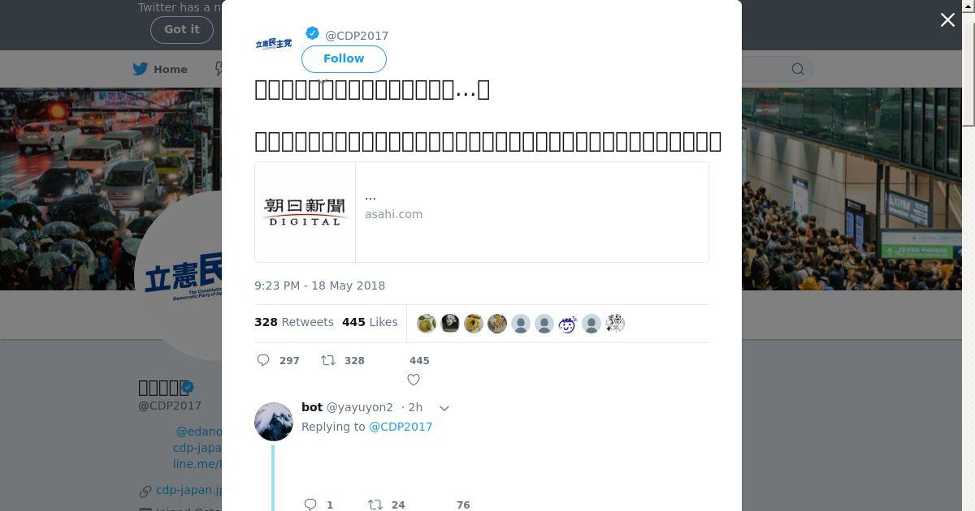Open the bot user's profile avatar
This screenshot has height=511, width=975.
274,422
